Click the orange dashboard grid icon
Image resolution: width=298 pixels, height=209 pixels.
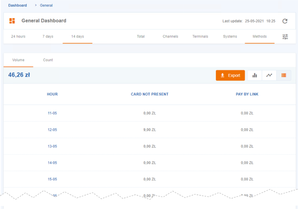pyautogui.click(x=12, y=21)
